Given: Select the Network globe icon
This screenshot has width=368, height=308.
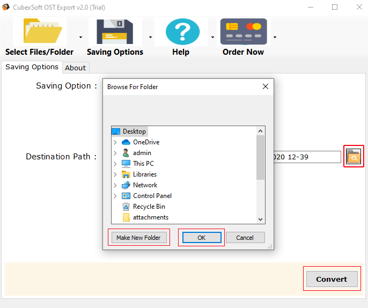Looking at the screenshot, I should [x=126, y=185].
